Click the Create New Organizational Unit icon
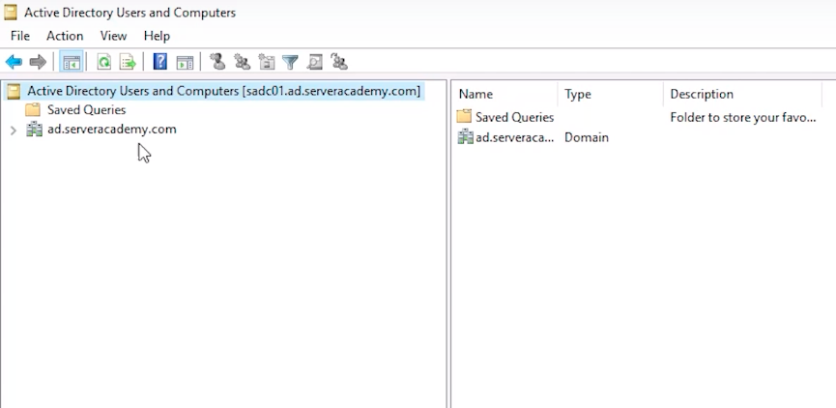836x408 pixels. [x=266, y=62]
